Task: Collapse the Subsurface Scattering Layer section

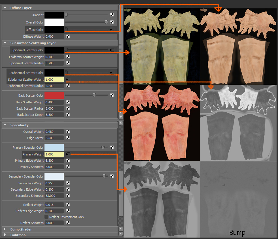Action: [5, 43]
